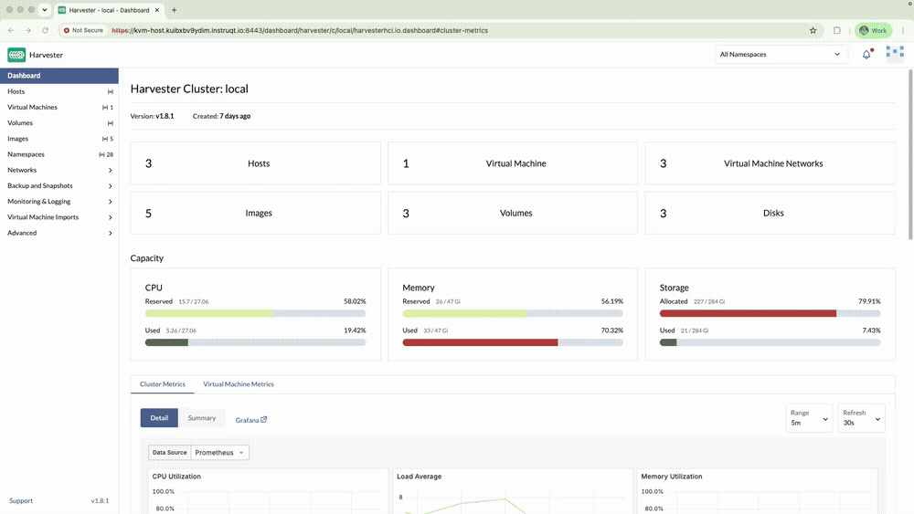Viewport: 914px width, 514px height.
Task: Click the Not Secure site indicator
Action: (83, 30)
